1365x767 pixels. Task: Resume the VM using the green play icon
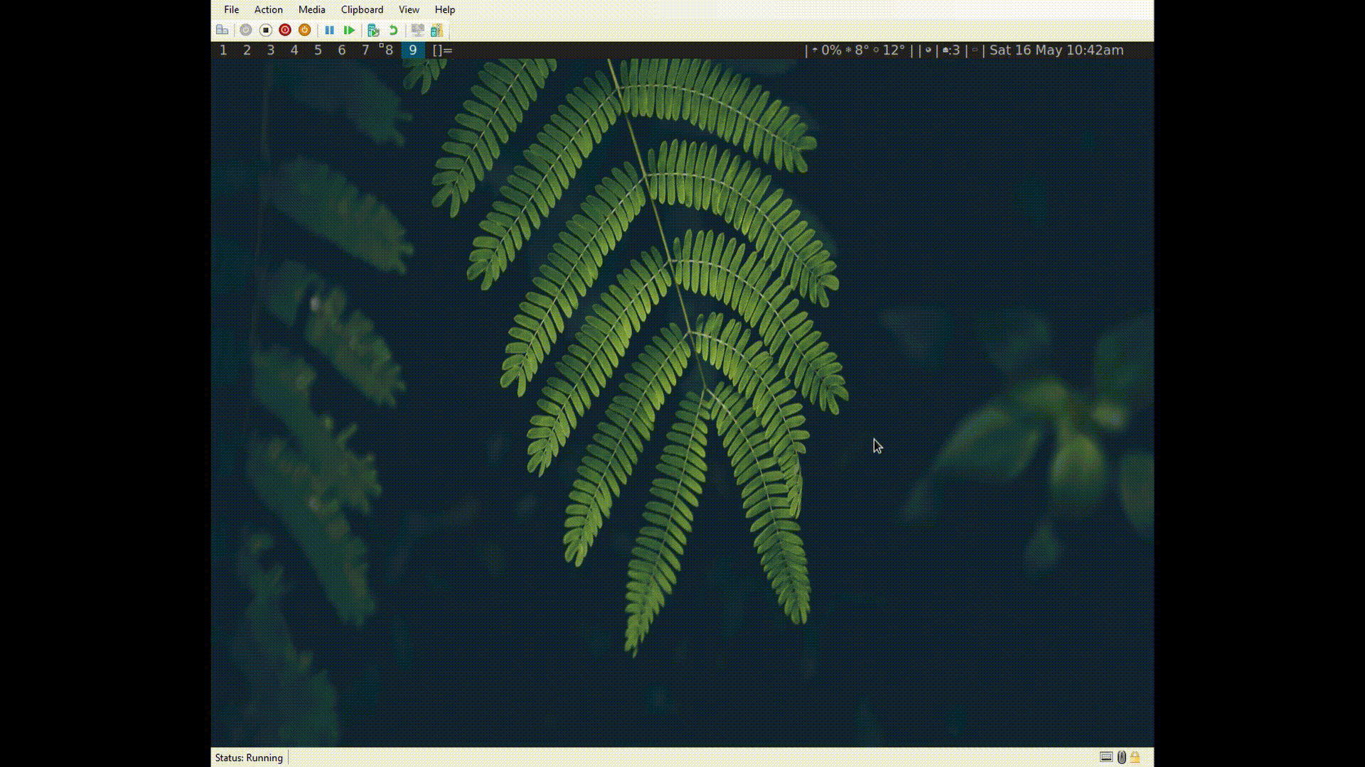coord(349,30)
